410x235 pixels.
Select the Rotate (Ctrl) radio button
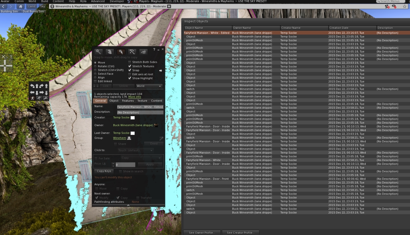tap(95, 66)
